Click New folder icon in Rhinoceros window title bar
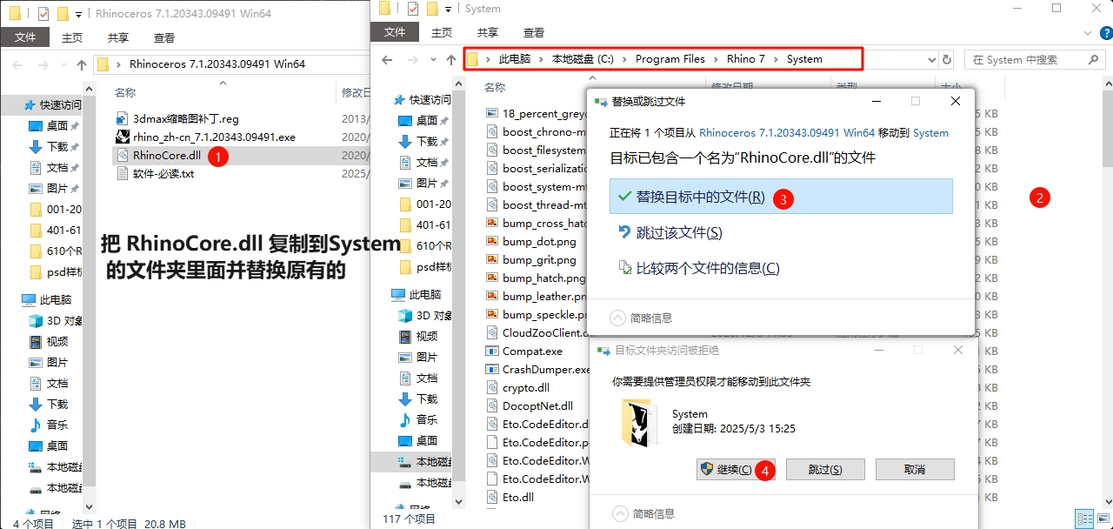 (62, 14)
